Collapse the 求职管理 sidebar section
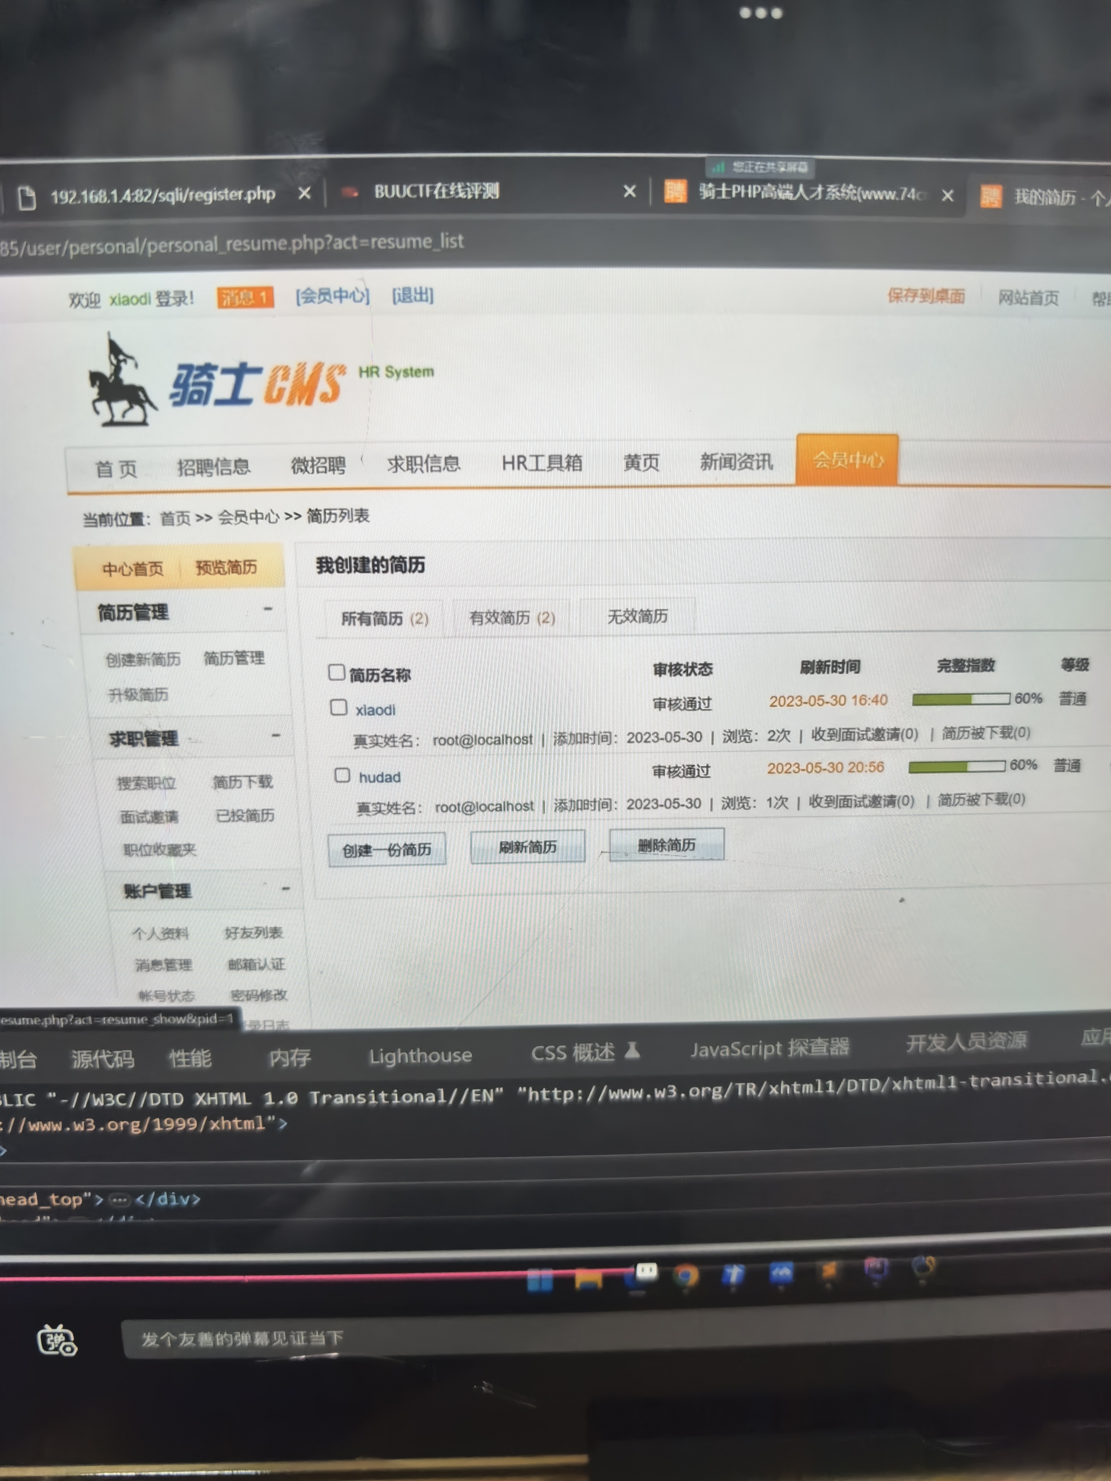 (276, 736)
